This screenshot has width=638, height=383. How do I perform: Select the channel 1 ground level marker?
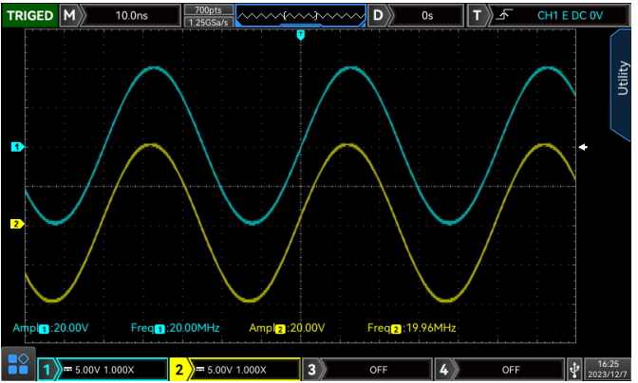[16, 147]
